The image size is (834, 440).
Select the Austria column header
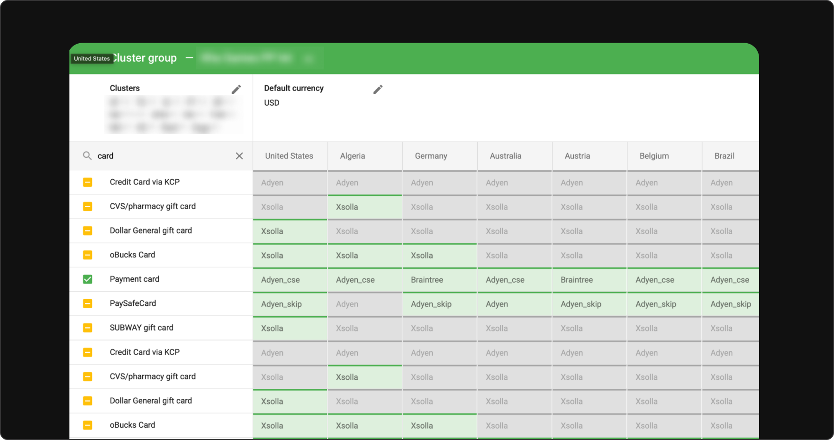tap(577, 156)
